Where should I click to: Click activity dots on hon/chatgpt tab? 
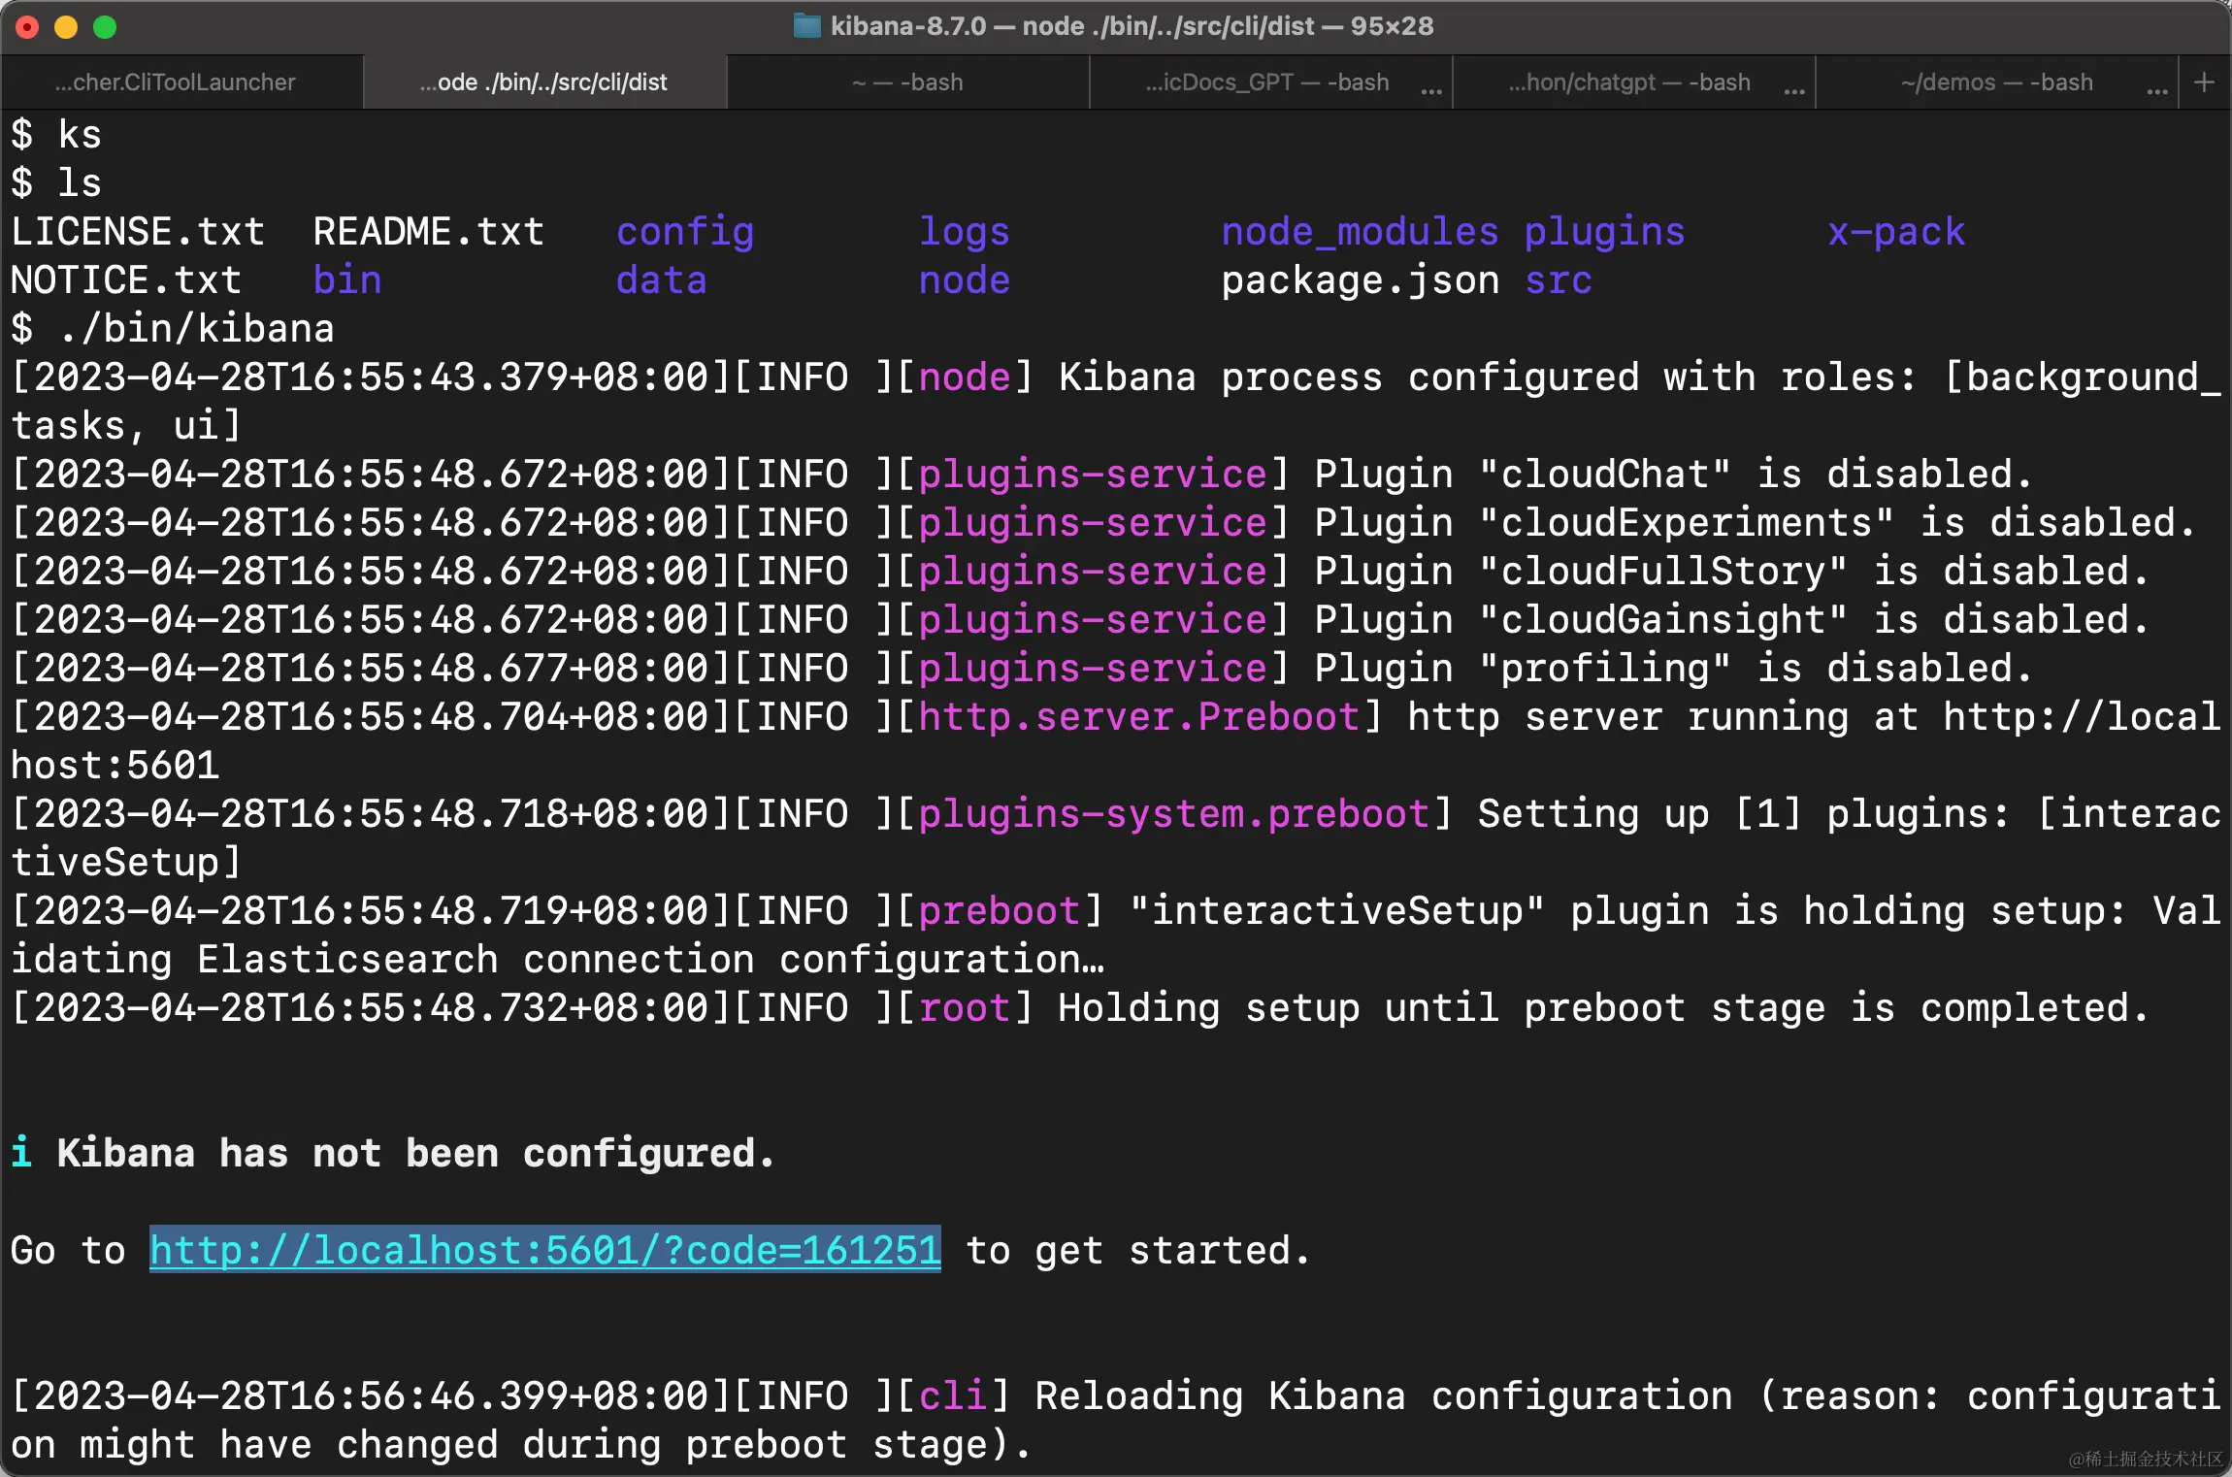click(x=1794, y=92)
